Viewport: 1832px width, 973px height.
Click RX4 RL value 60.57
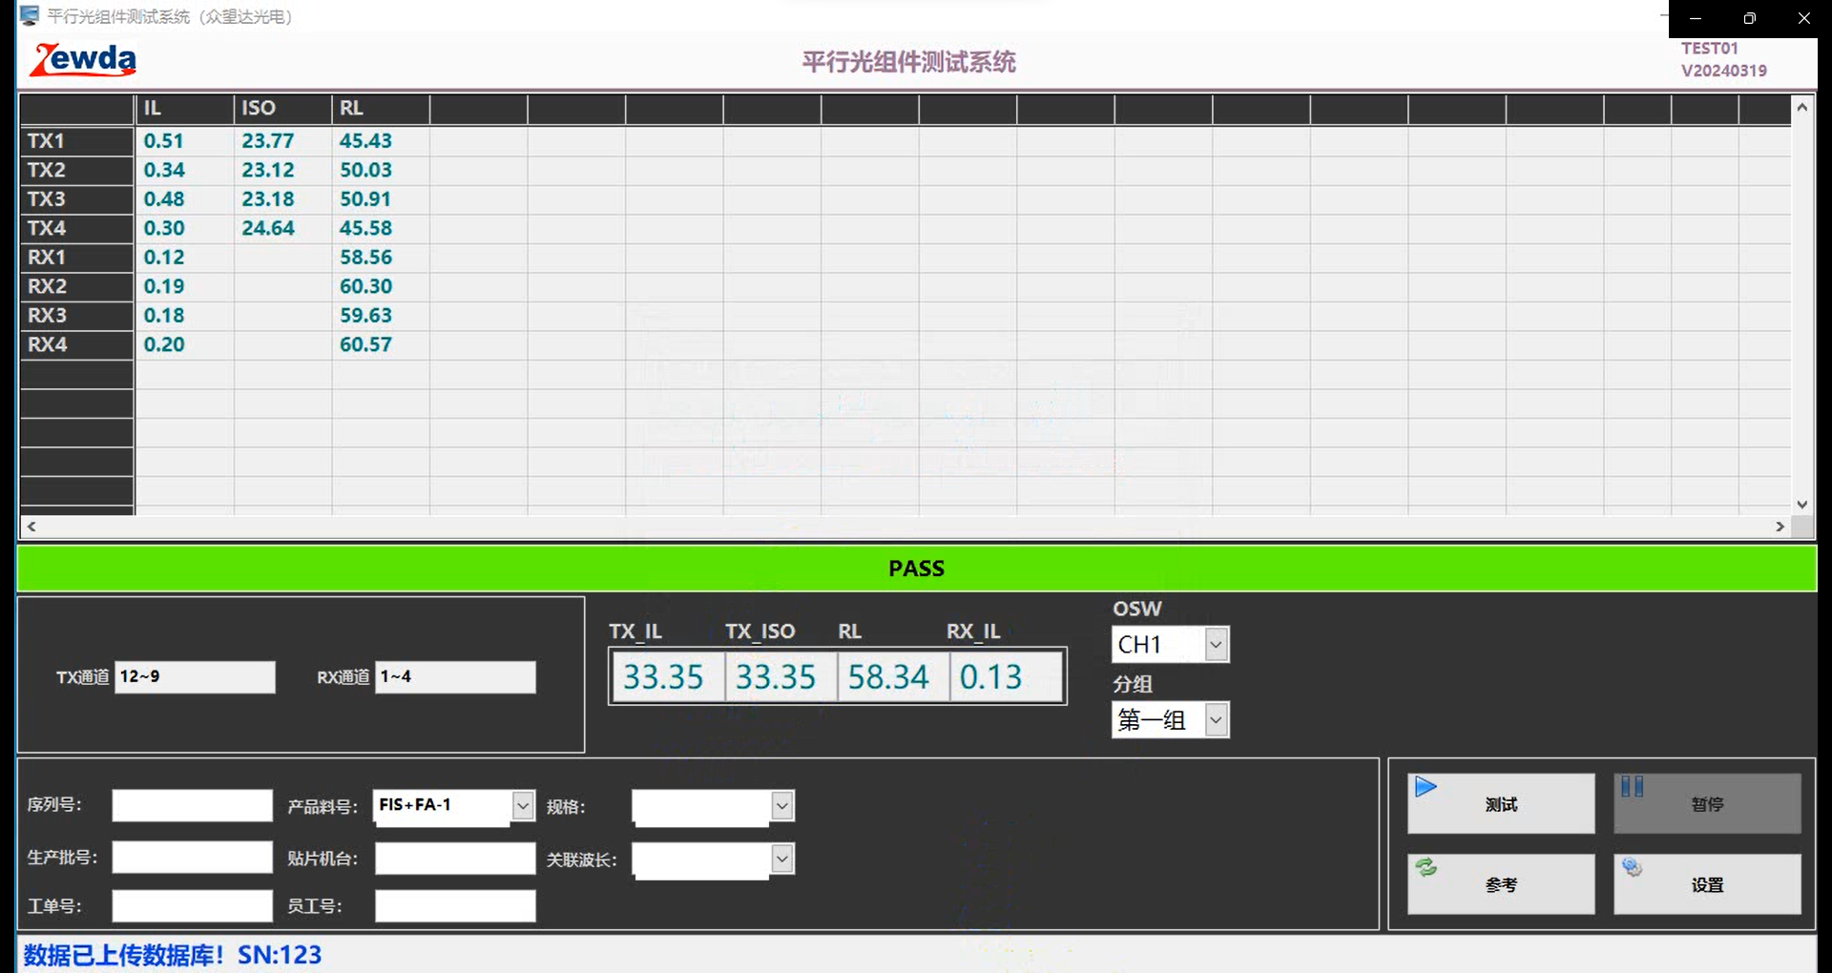pos(366,344)
